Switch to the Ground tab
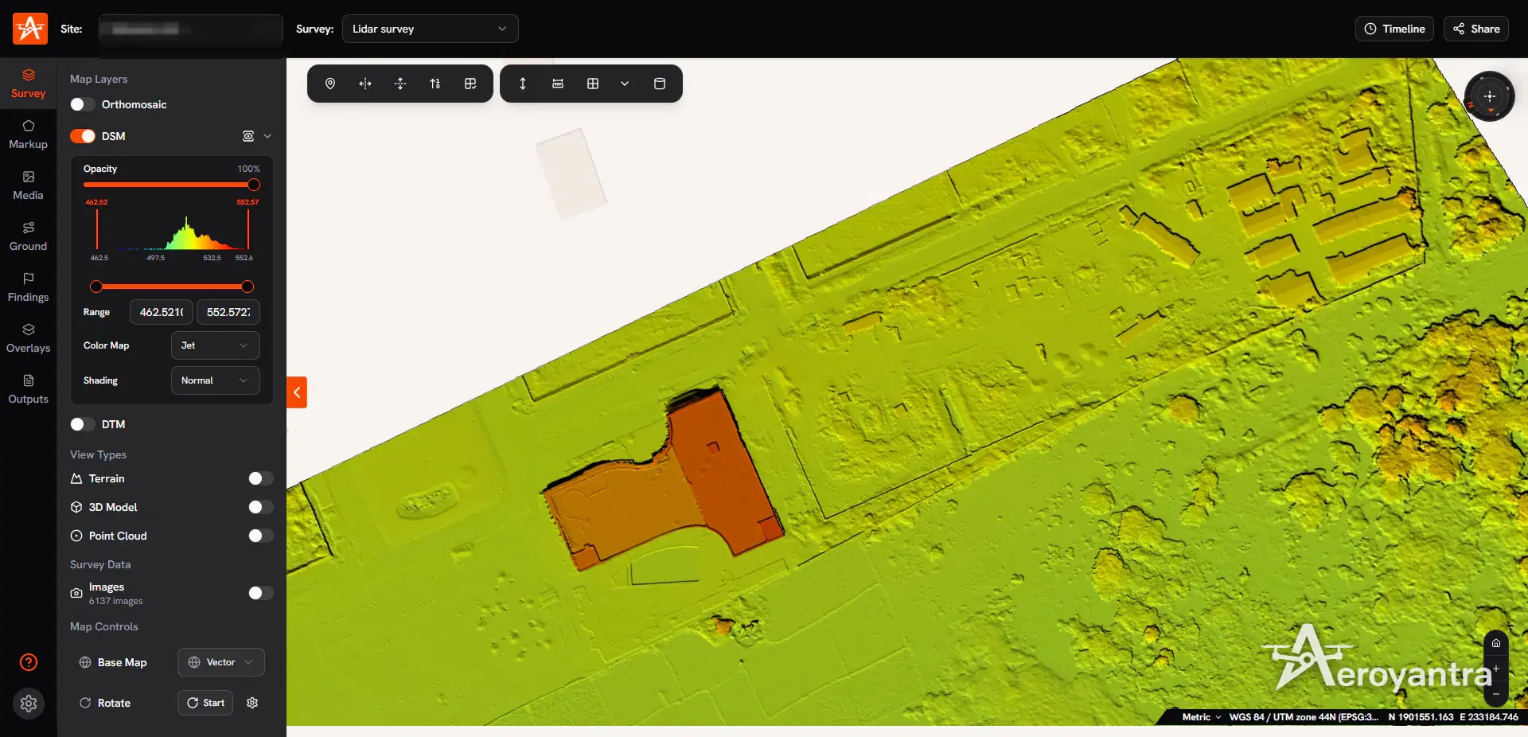 click(x=29, y=236)
